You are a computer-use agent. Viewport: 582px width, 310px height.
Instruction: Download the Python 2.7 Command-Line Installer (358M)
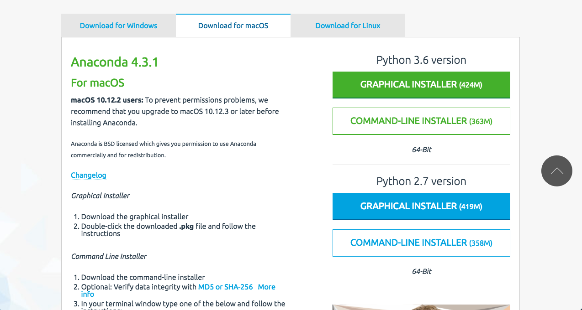click(x=421, y=243)
